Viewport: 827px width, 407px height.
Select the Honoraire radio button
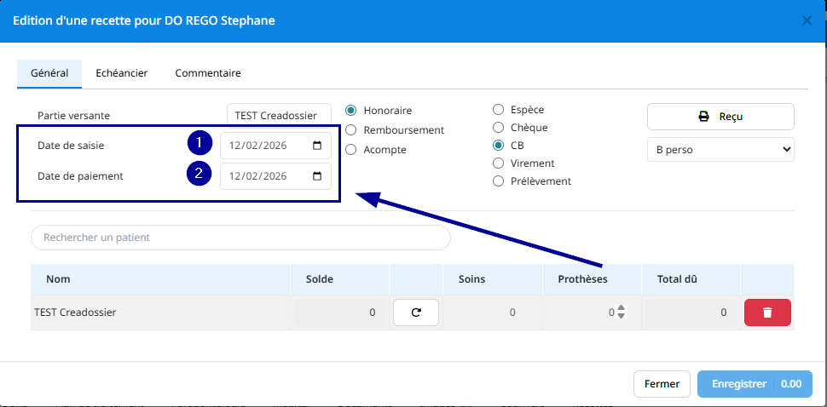(x=351, y=111)
